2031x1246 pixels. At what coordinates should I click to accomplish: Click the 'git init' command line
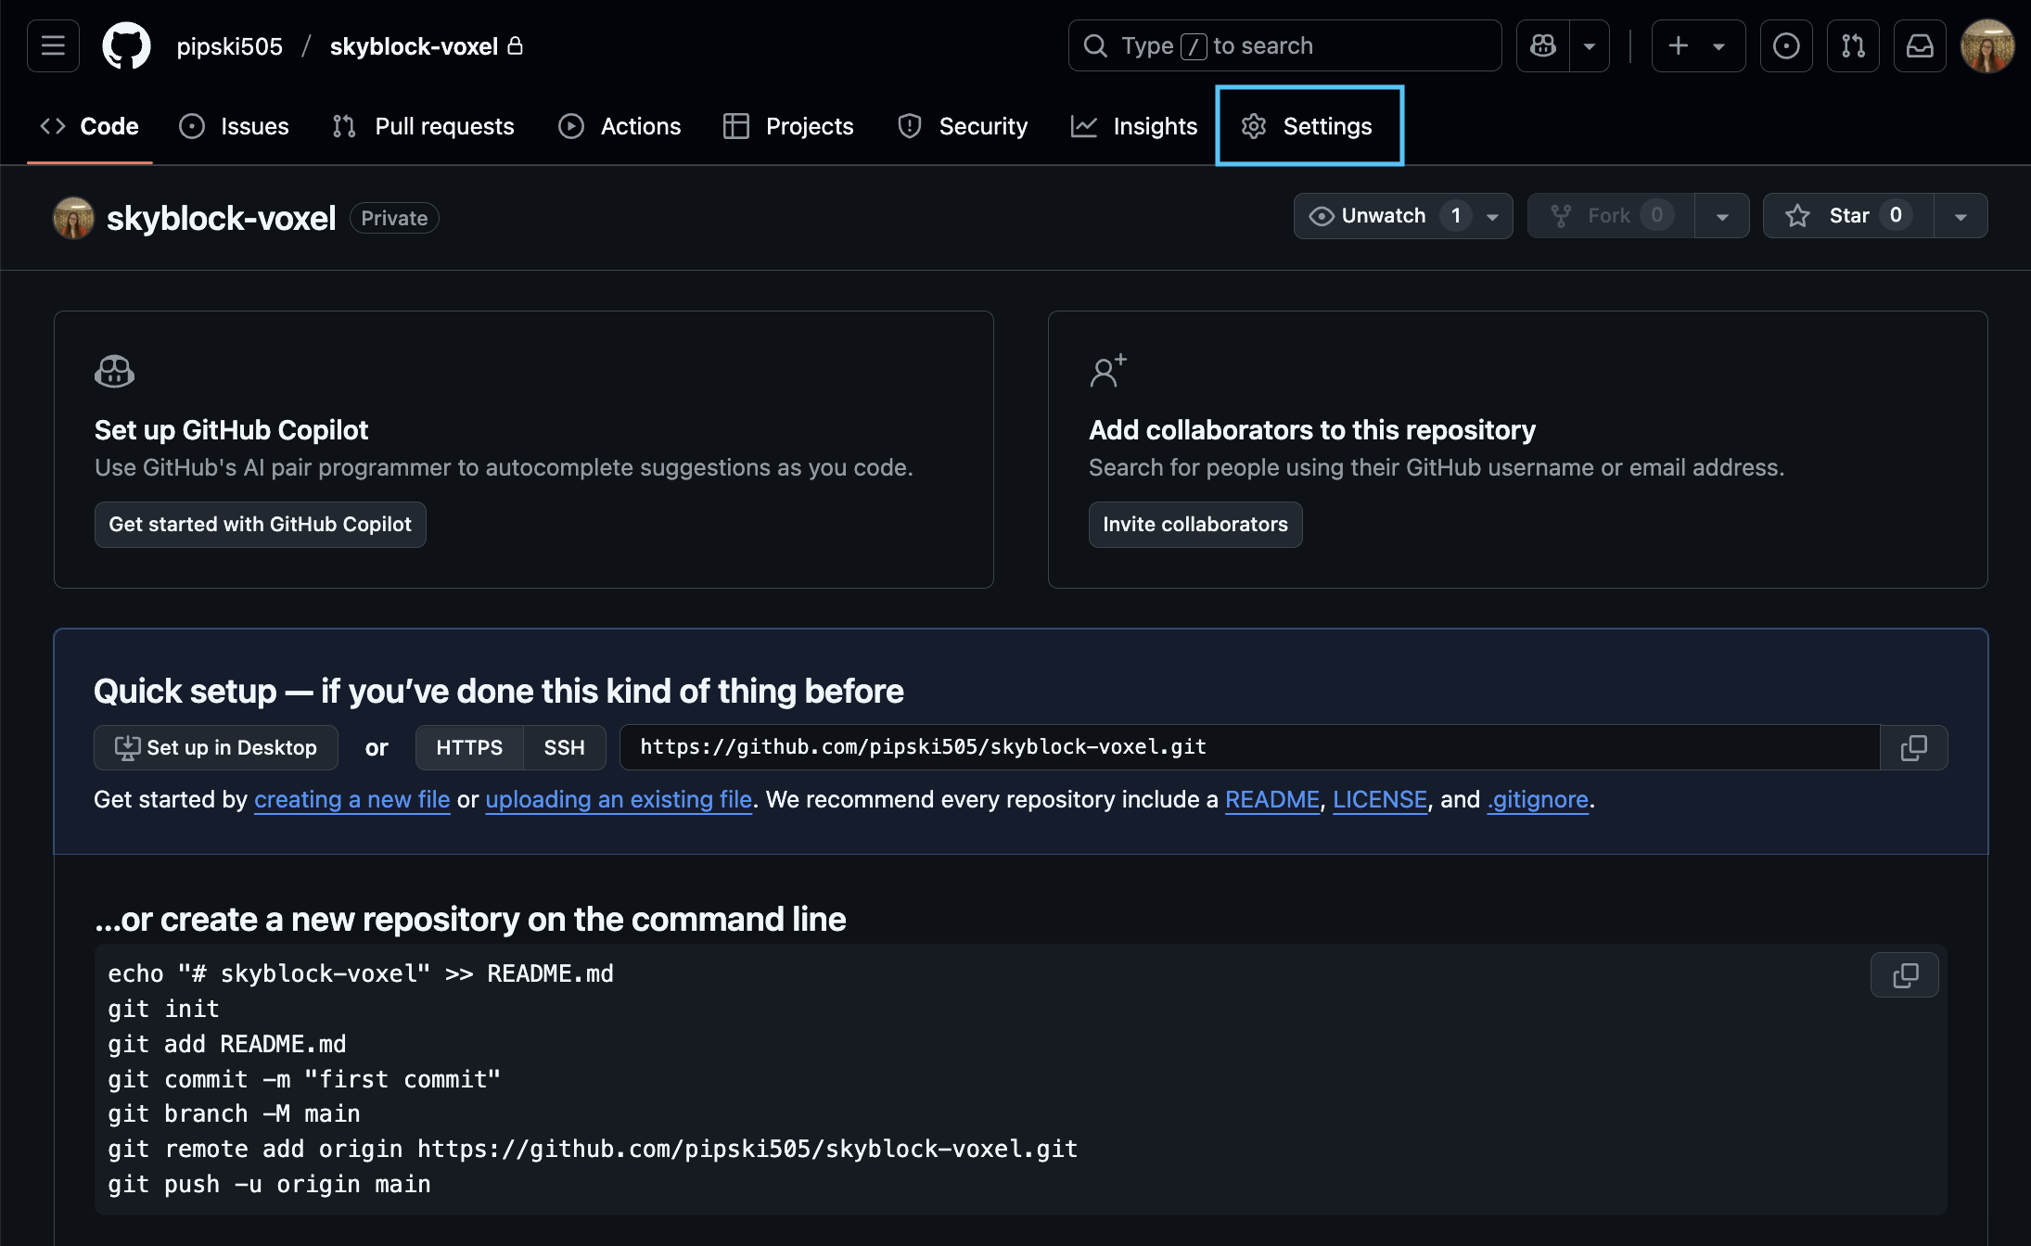[163, 1009]
